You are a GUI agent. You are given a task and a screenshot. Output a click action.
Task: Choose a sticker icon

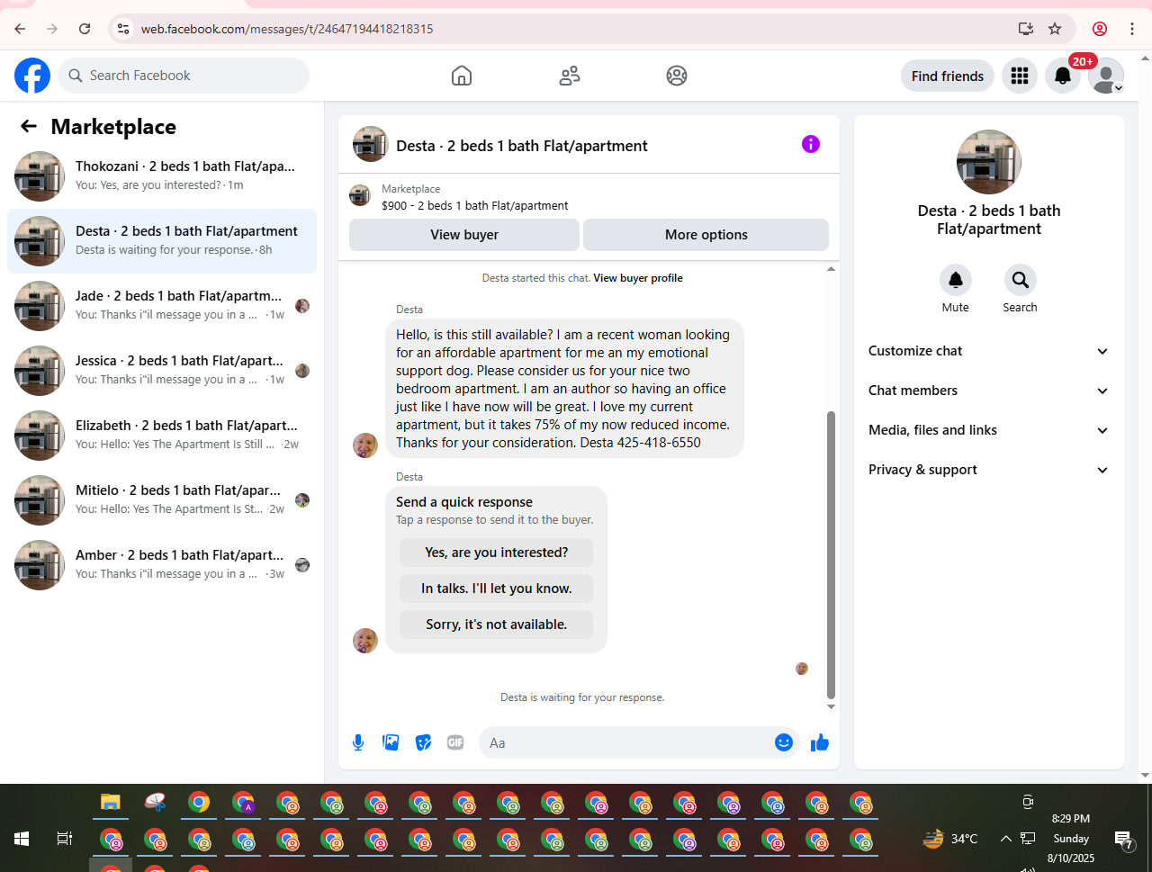[423, 742]
